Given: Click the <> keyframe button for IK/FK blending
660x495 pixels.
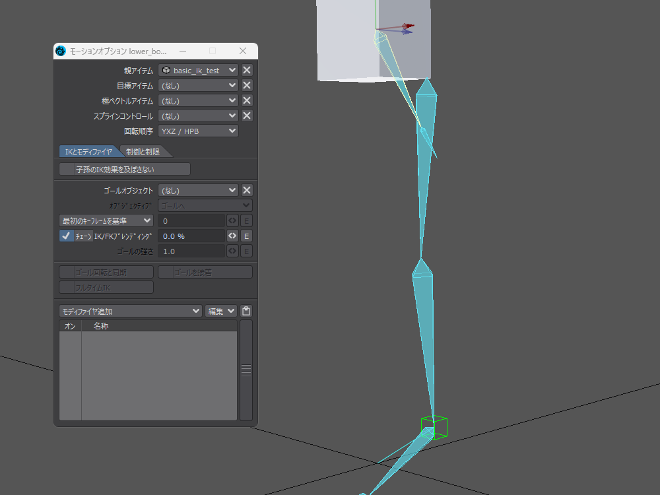Looking at the screenshot, I should (232, 236).
